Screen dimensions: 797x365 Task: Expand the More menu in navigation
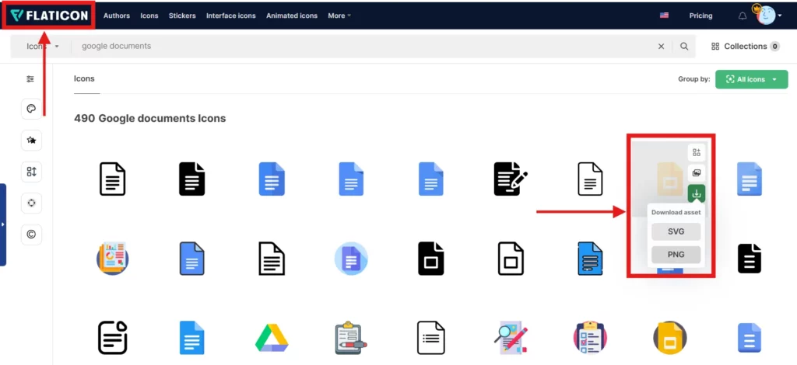click(x=339, y=16)
